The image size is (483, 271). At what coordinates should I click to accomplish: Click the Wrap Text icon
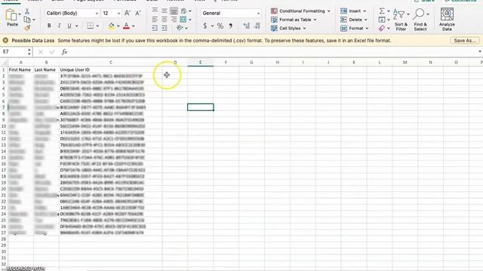[x=183, y=11]
